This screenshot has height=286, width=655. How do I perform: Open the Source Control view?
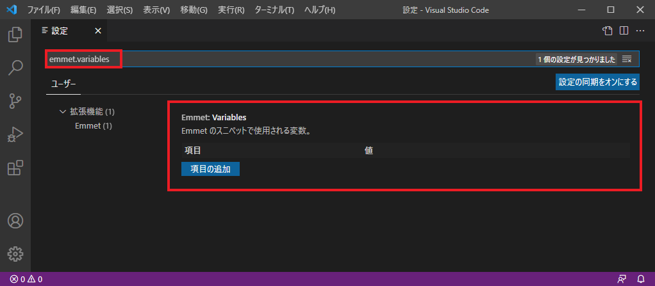[x=15, y=101]
